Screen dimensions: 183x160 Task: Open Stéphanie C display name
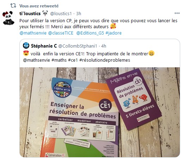click(x=44, y=46)
